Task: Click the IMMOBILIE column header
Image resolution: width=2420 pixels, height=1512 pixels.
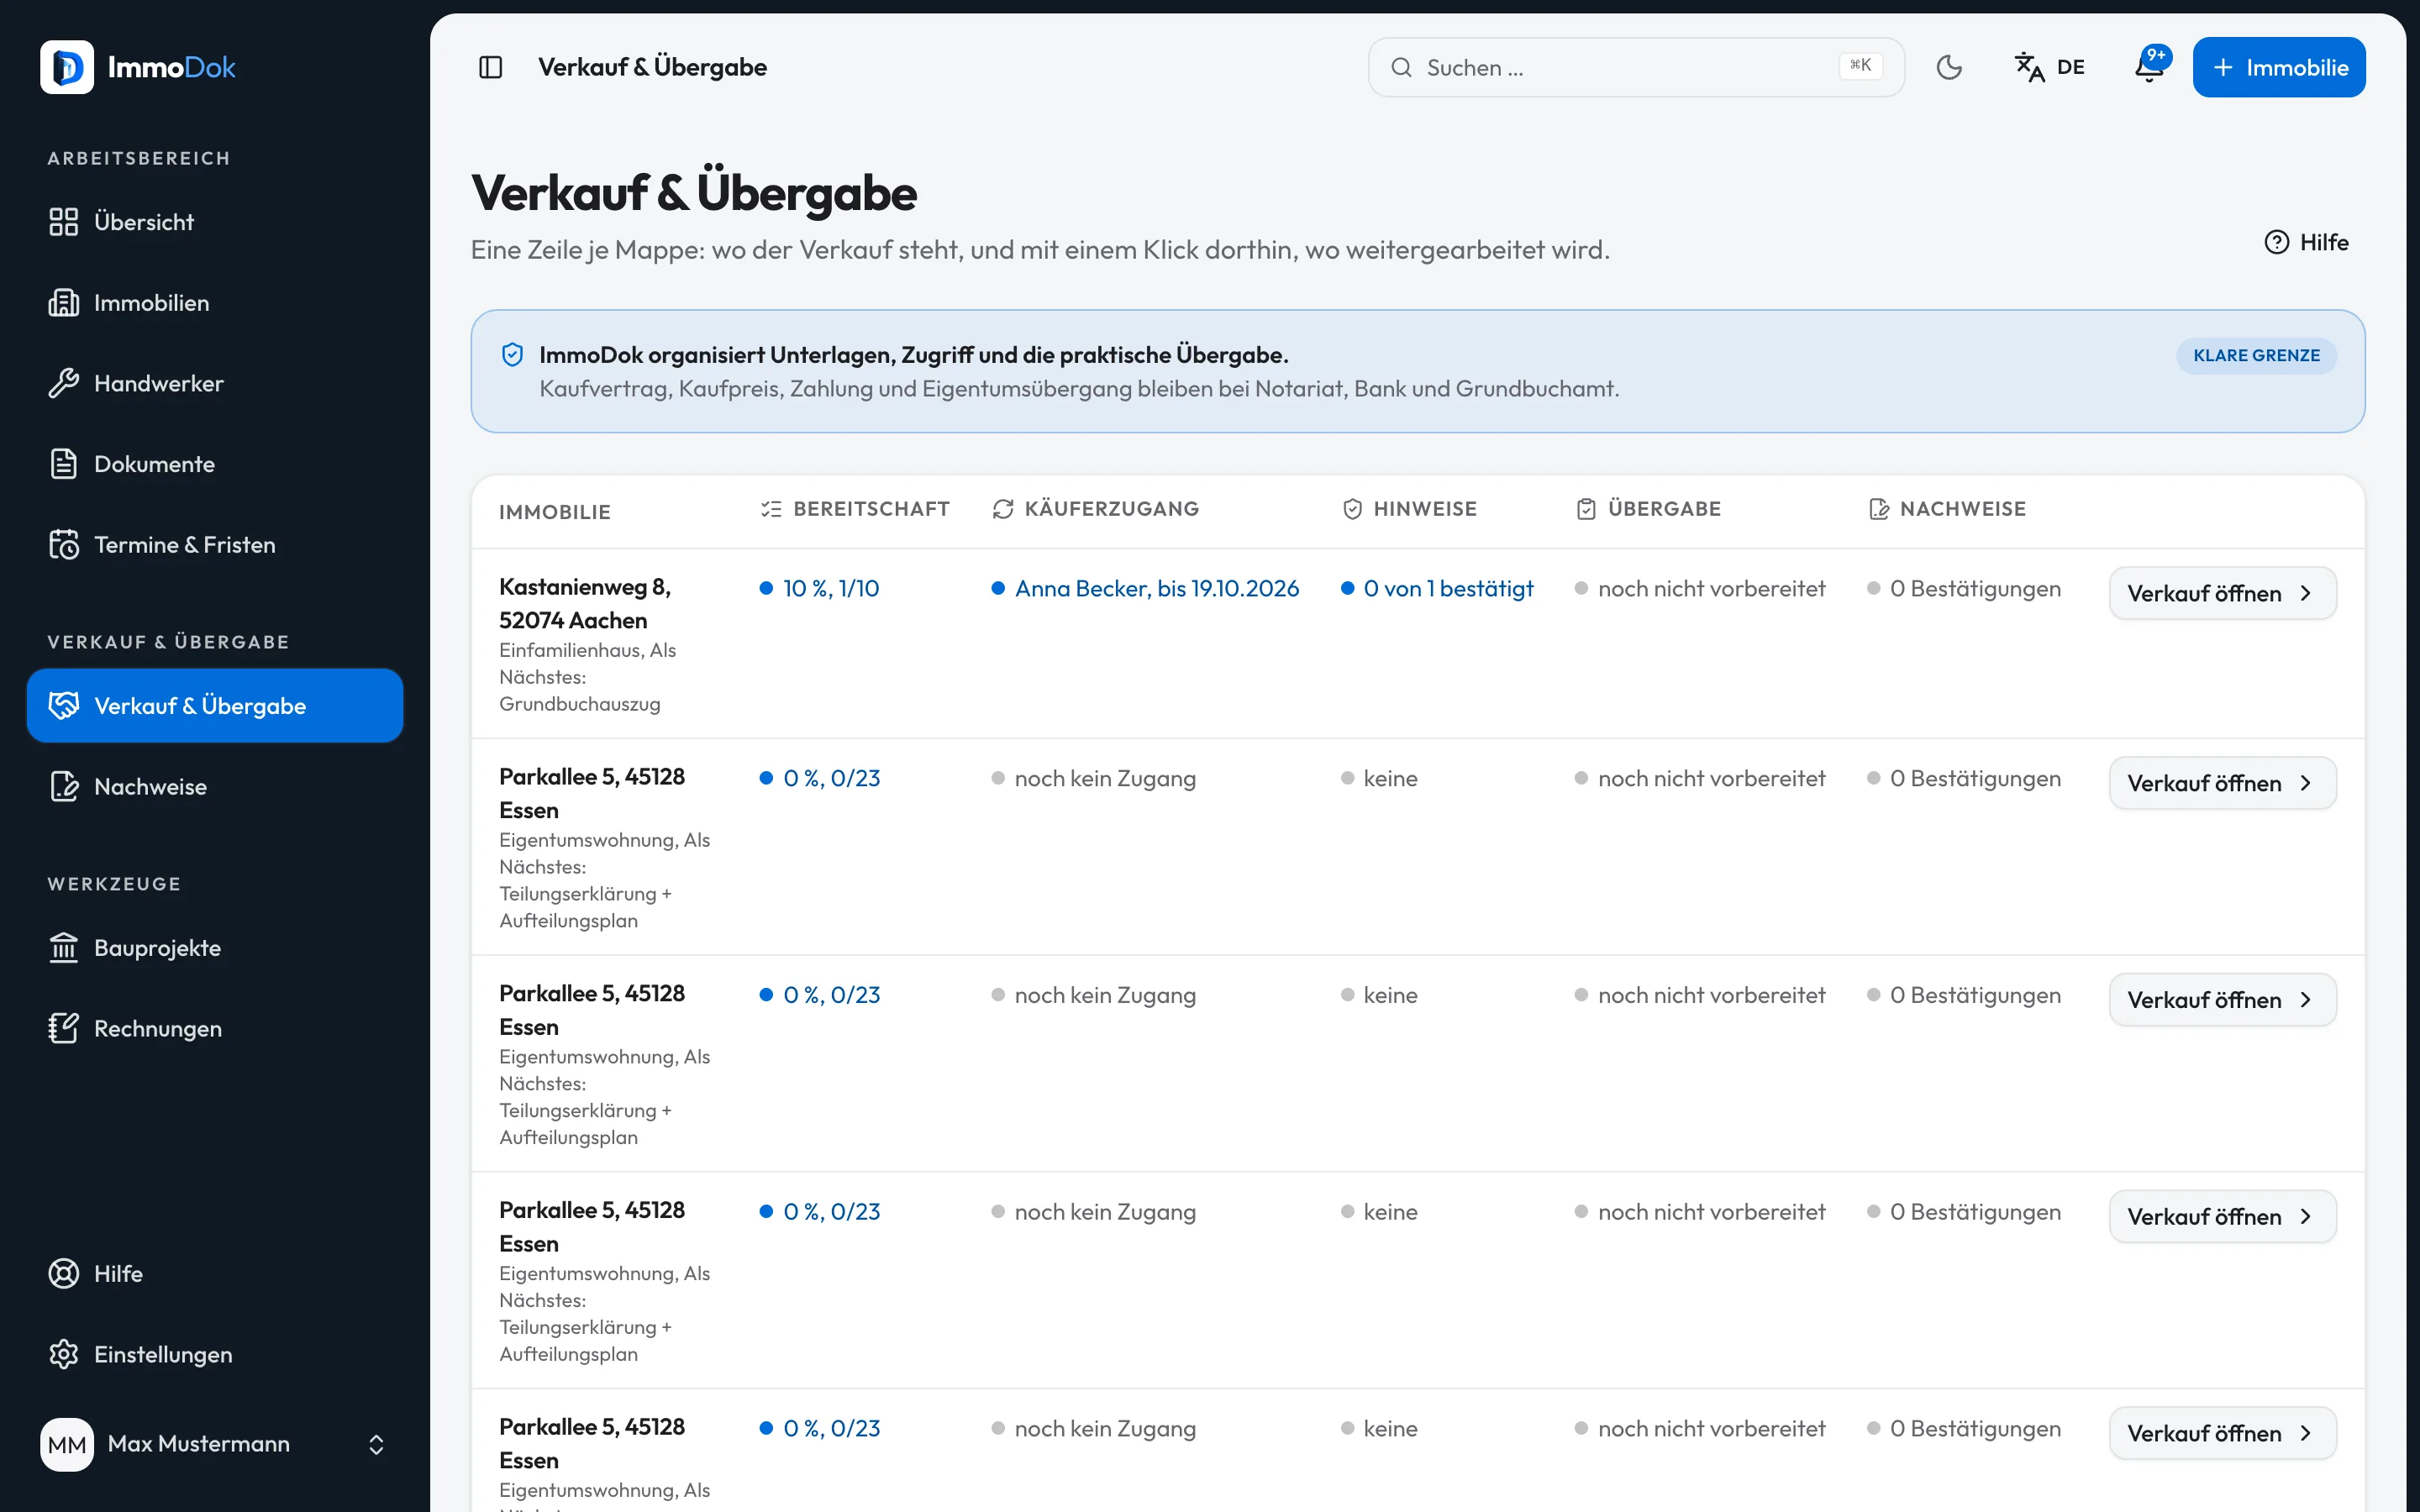Action: 555,512
